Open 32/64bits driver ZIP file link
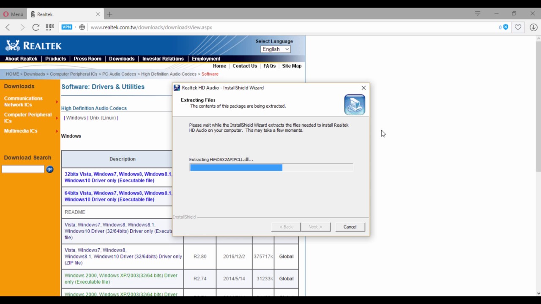 (x=123, y=256)
